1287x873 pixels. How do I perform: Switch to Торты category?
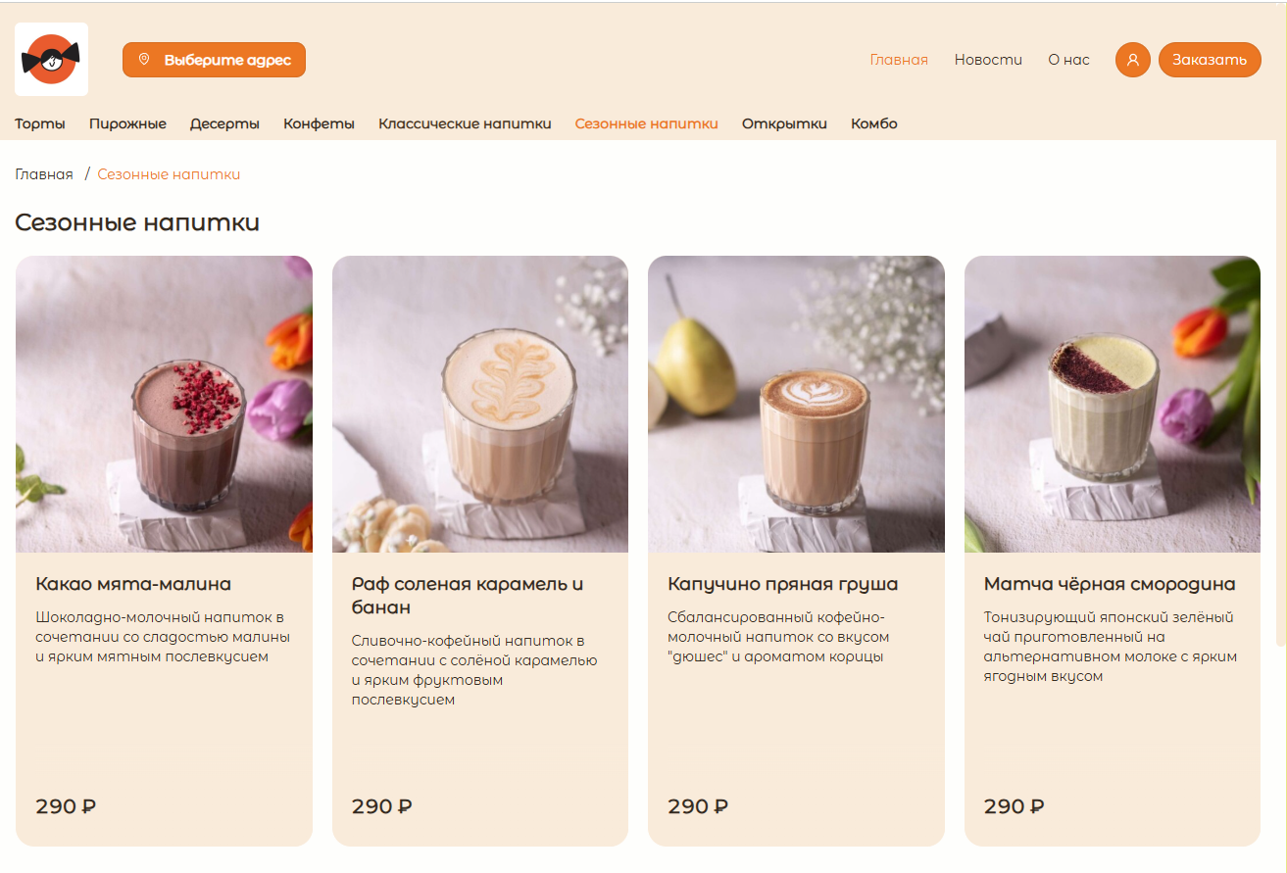[x=40, y=123]
